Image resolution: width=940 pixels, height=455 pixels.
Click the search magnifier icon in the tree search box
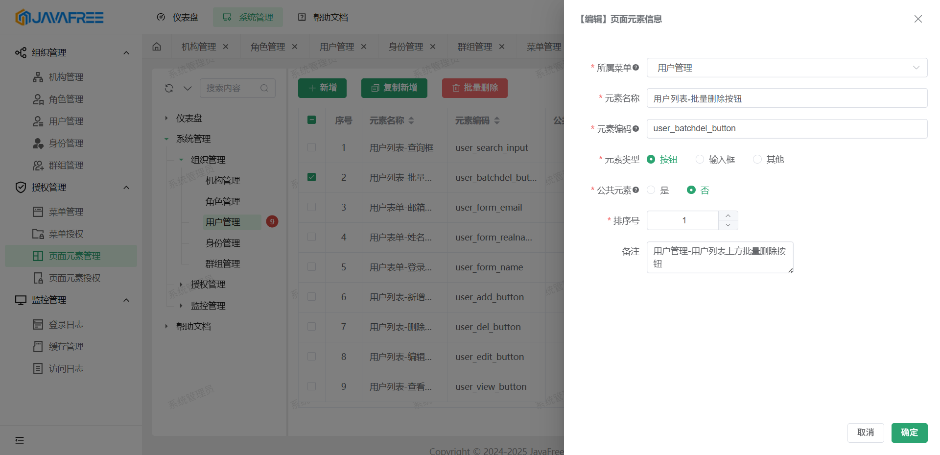[264, 88]
